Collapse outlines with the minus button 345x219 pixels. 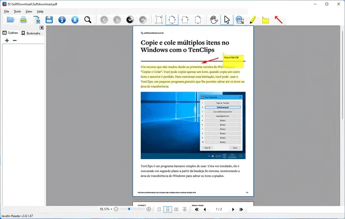[x=14, y=40]
